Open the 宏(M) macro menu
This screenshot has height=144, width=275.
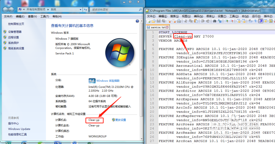(245, 16)
